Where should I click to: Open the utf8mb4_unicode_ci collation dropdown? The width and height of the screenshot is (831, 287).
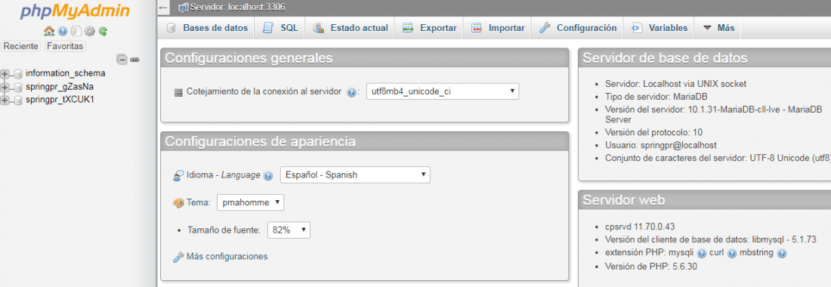(x=443, y=91)
